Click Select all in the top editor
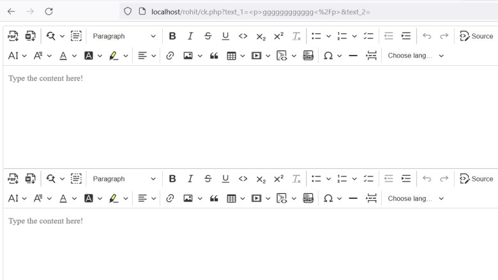The width and height of the screenshot is (498, 280). pyautogui.click(x=76, y=36)
